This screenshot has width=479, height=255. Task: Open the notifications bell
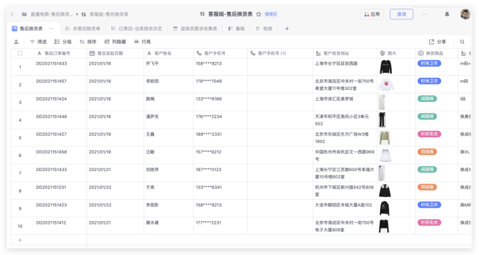pyautogui.click(x=447, y=14)
